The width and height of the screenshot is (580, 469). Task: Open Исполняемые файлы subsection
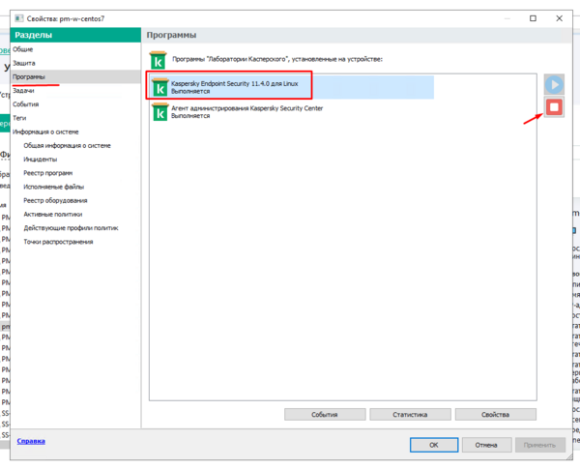coord(53,187)
